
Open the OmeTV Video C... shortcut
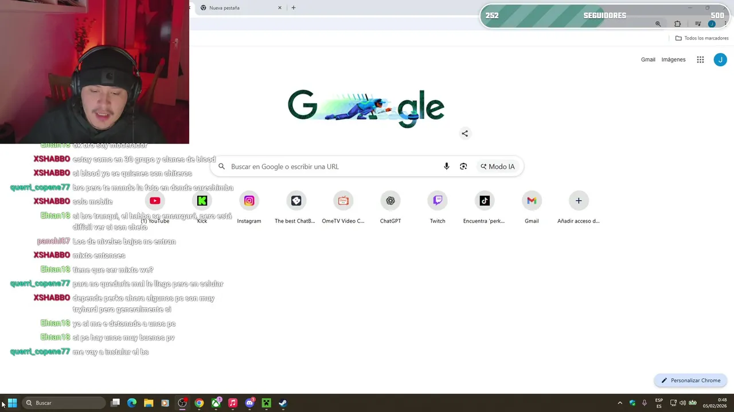[x=343, y=207]
